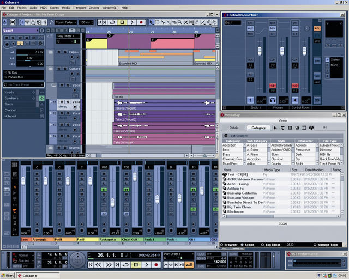Click the MediaBay preview play icon
349x279 pixels.
pyautogui.click(x=275, y=128)
